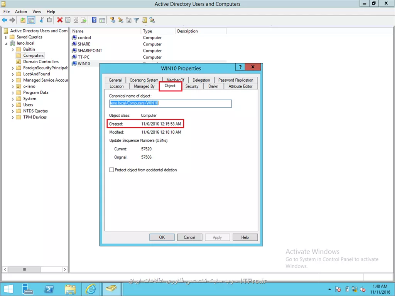The width and height of the screenshot is (395, 296).
Task: Click the Create new group icon
Action: (x=121, y=20)
